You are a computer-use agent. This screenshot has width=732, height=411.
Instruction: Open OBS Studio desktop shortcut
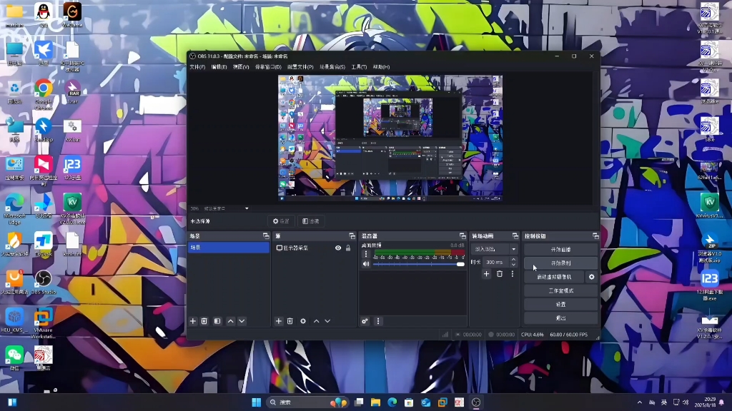tap(44, 283)
